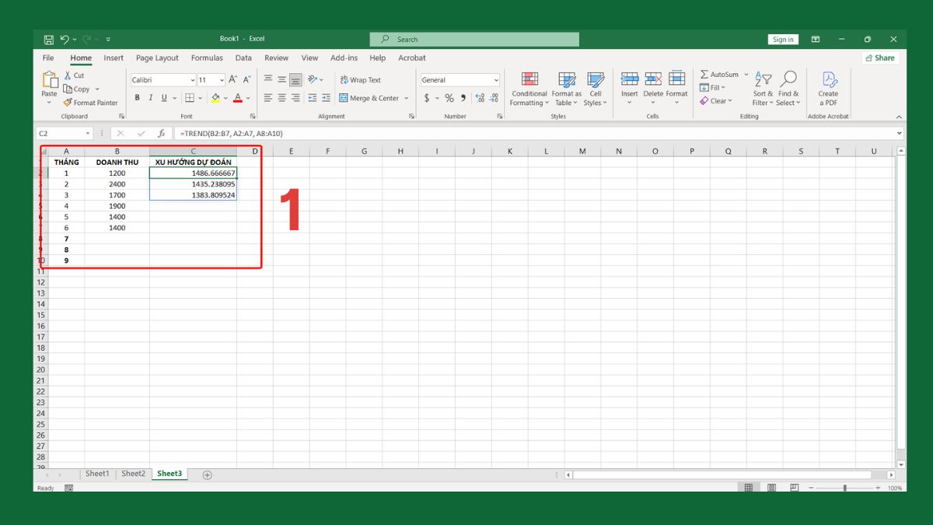The height and width of the screenshot is (525, 933).
Task: Click the Share button
Action: click(880, 58)
